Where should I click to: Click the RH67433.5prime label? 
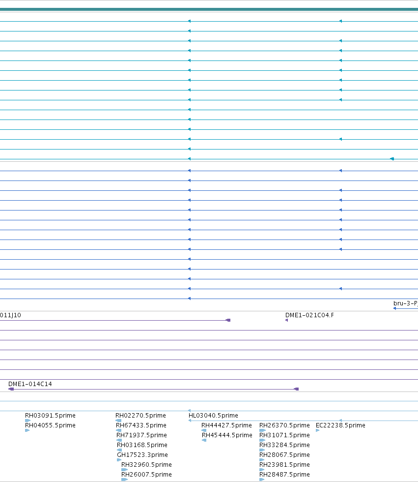[x=141, y=425]
